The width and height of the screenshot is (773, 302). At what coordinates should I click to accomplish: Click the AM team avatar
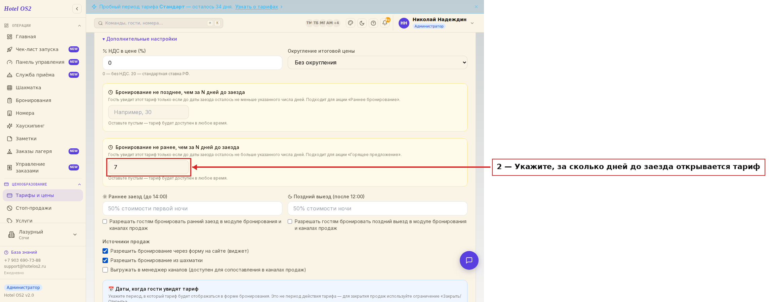tap(329, 23)
